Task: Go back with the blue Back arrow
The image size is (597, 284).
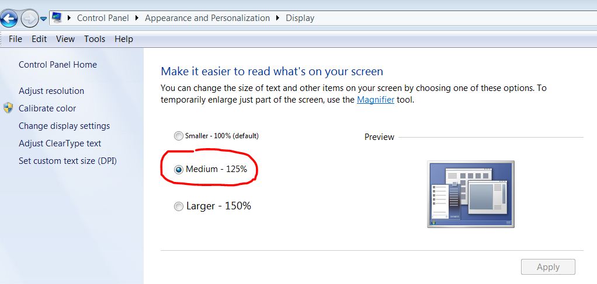Action: 9,18
